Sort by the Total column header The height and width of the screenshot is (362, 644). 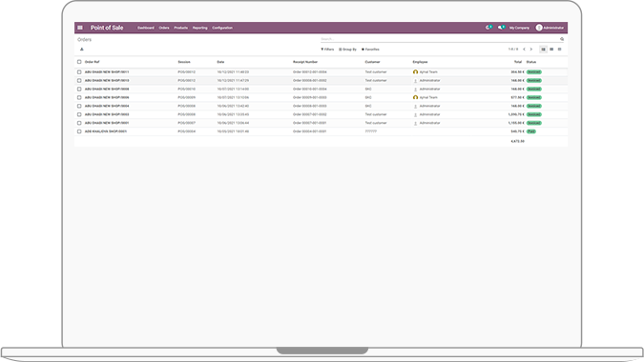tap(518, 62)
